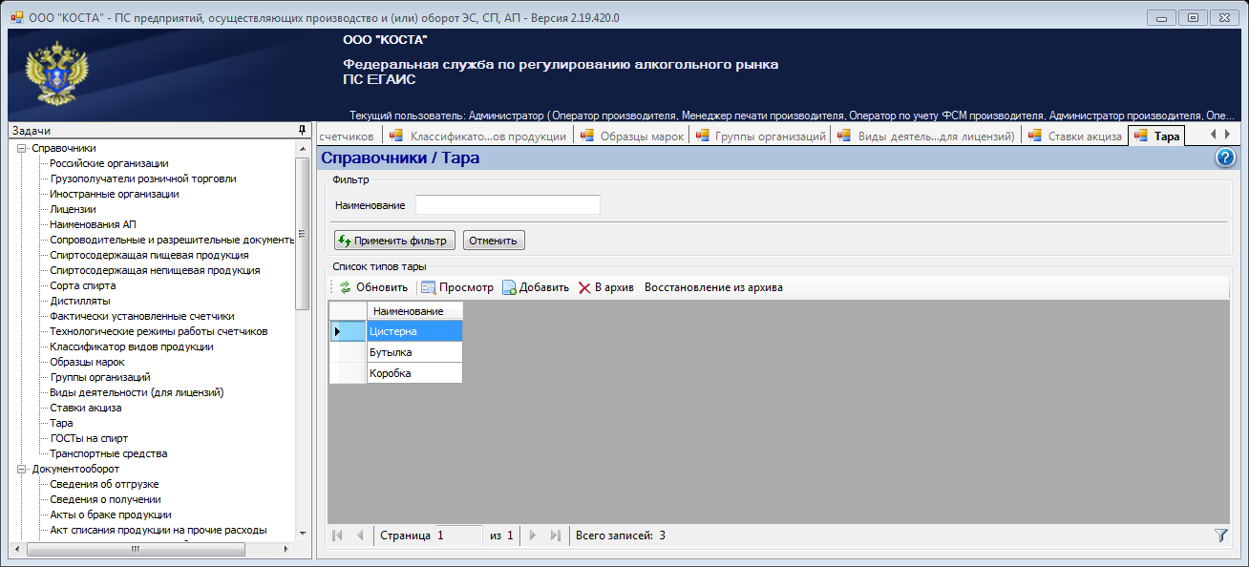Image resolution: width=1249 pixels, height=567 pixels.
Task: Click the Отменить filter button
Action: click(x=494, y=241)
